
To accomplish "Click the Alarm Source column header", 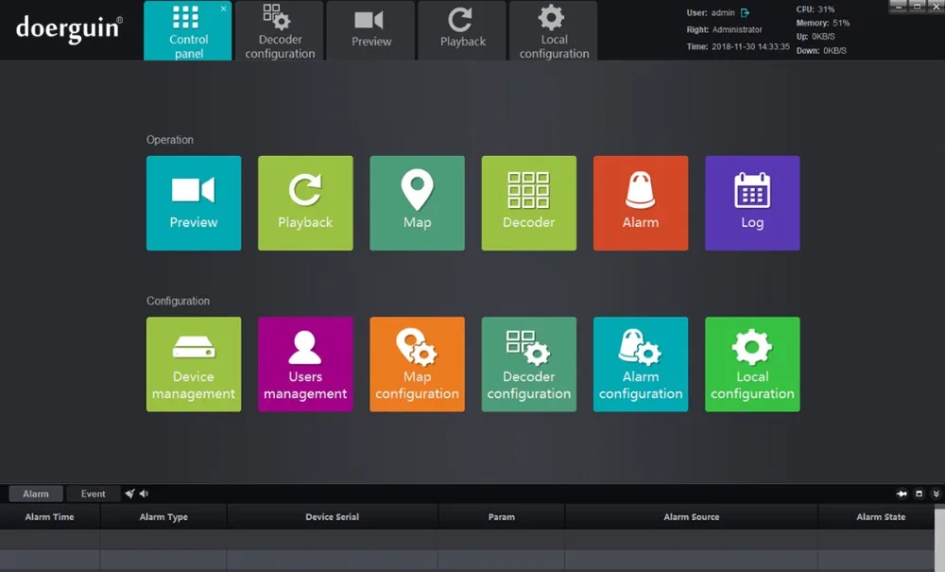I will pyautogui.click(x=692, y=516).
